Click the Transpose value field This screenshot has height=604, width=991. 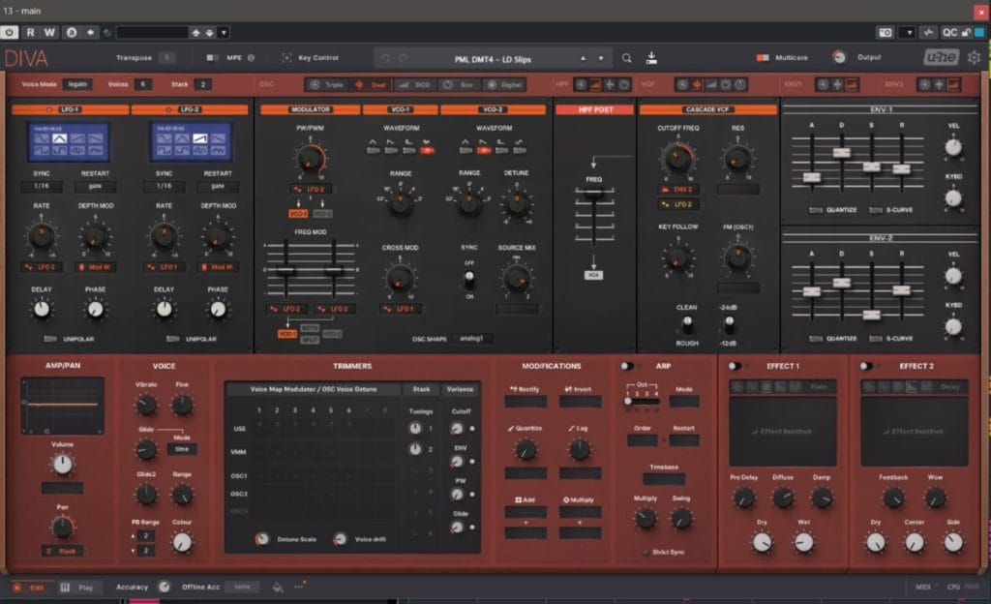click(166, 58)
